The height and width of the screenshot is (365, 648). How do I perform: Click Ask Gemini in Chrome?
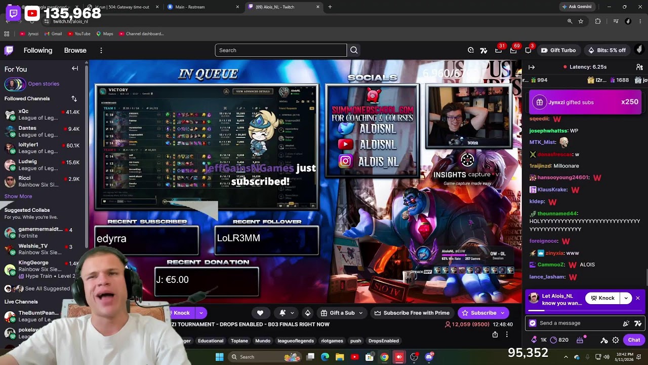coord(576,7)
